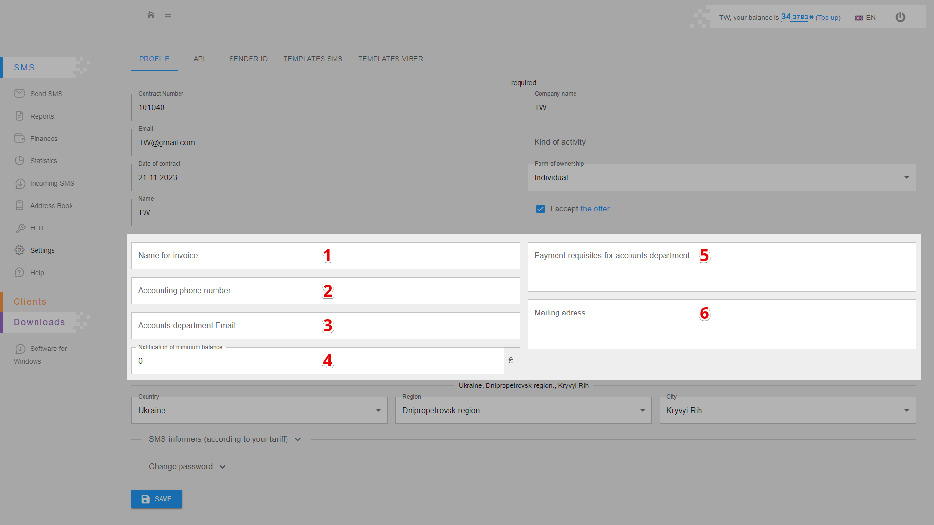Open the Country dropdown
The width and height of the screenshot is (934, 525).
259,410
